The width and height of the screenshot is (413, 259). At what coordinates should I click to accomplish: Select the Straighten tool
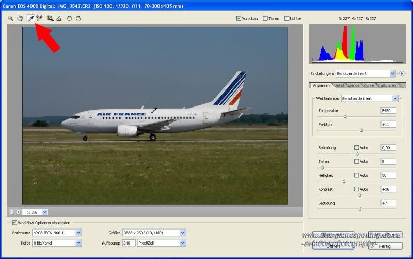coord(59,18)
